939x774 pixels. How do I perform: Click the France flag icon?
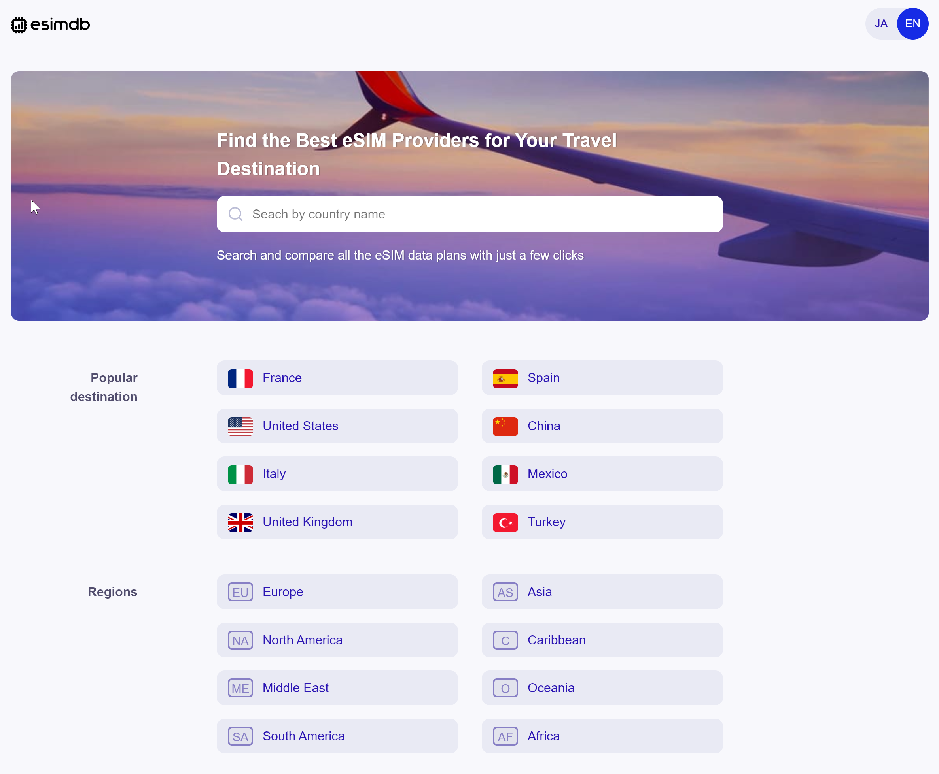[x=240, y=378]
